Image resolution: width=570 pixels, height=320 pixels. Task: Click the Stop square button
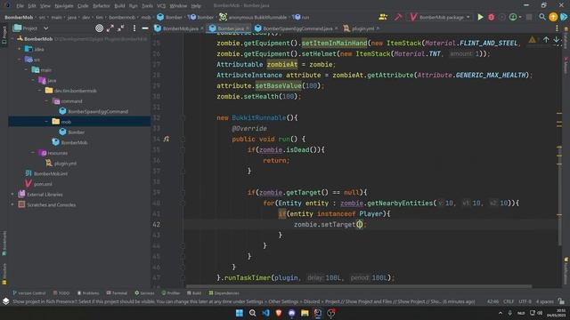click(529, 17)
